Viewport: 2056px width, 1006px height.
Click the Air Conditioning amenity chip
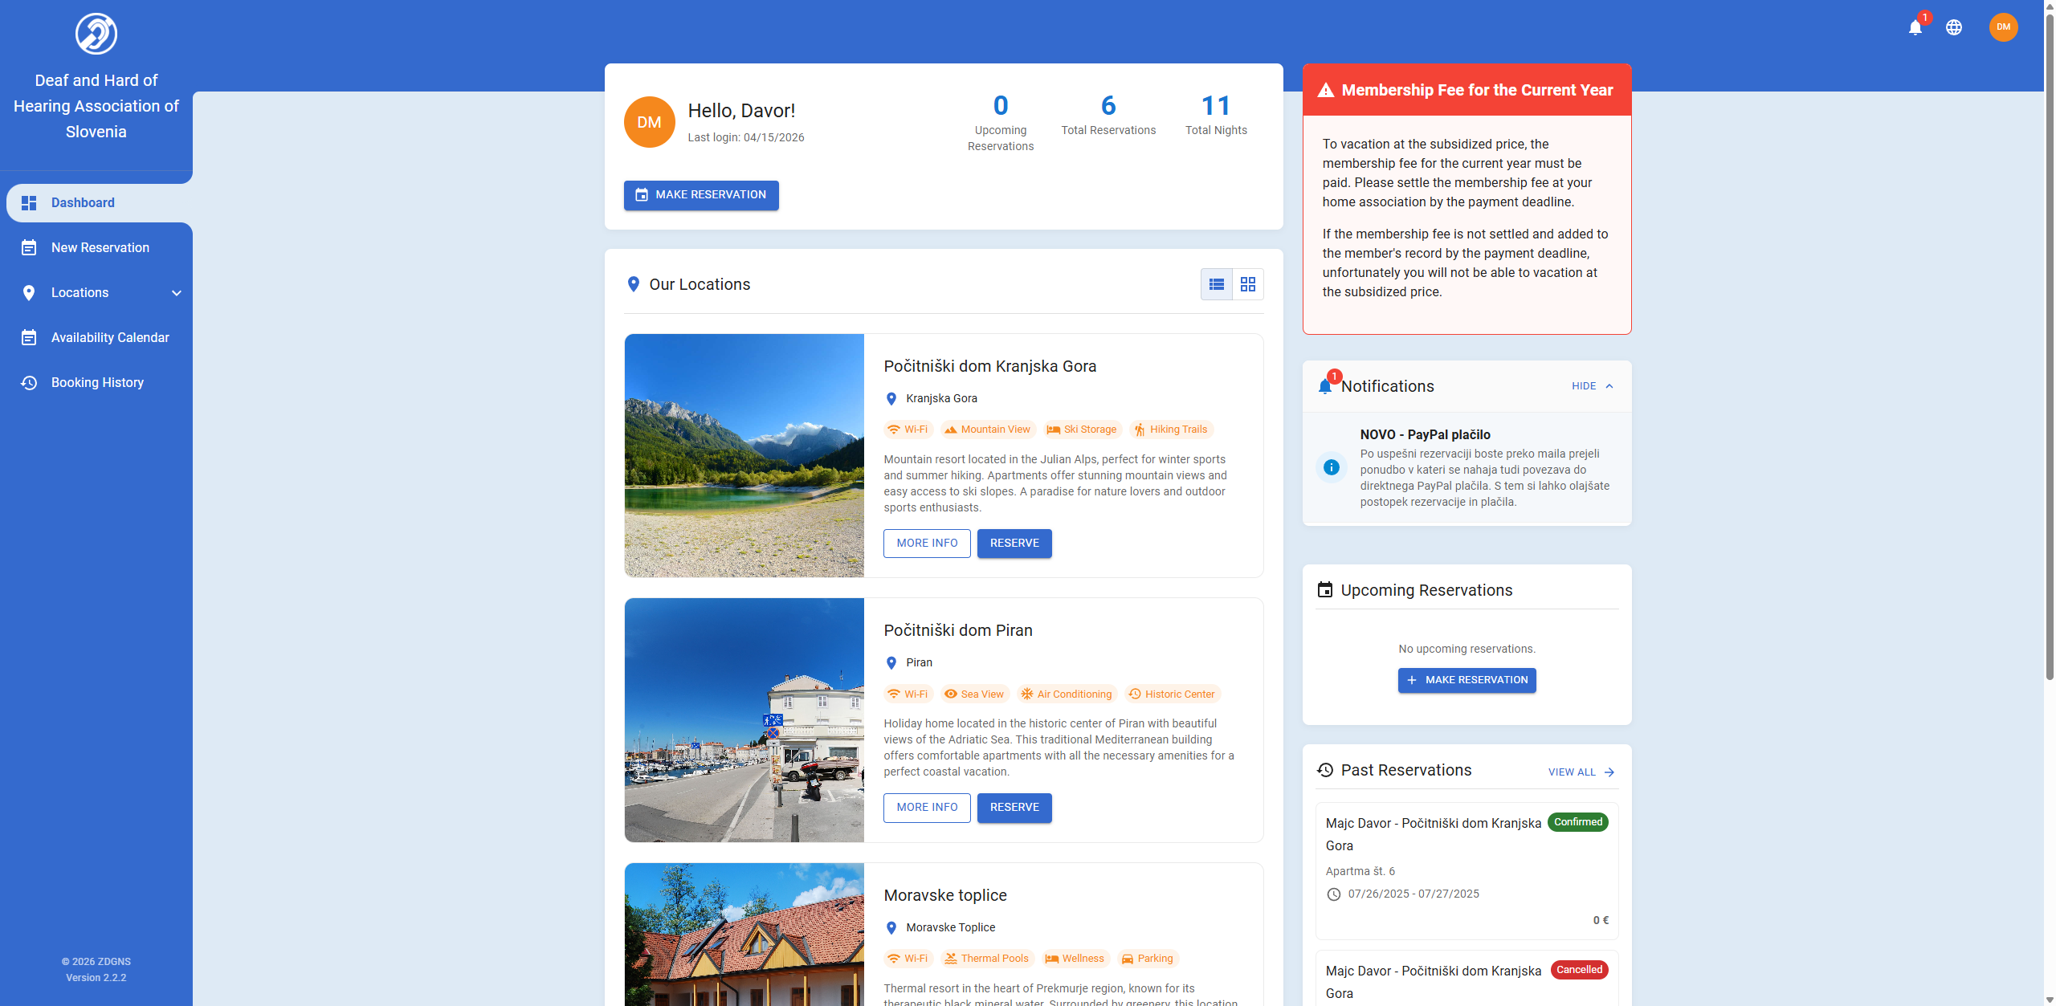(x=1067, y=694)
